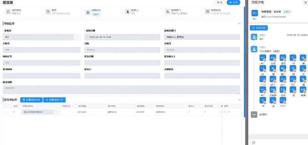Click the 黄2 handler avatar

[x=283, y=69]
